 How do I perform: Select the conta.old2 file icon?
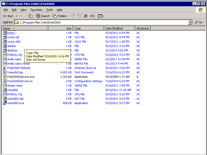click(5, 42)
